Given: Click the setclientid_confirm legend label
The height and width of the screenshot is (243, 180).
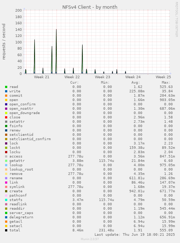Looking at the screenshot, I should (x=30, y=139).
